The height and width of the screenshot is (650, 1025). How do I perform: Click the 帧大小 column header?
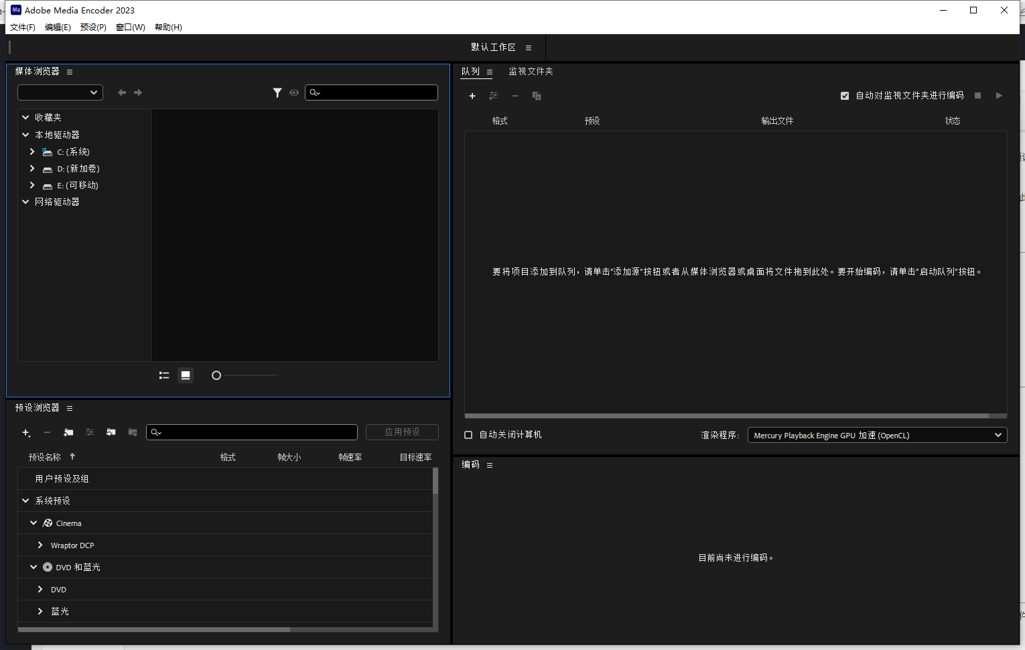[289, 457]
